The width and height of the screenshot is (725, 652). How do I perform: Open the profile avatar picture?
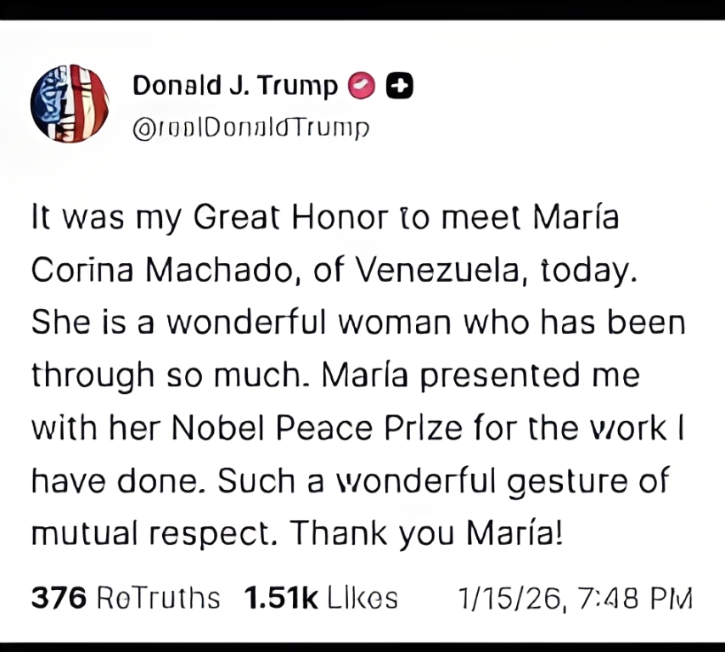click(x=70, y=103)
